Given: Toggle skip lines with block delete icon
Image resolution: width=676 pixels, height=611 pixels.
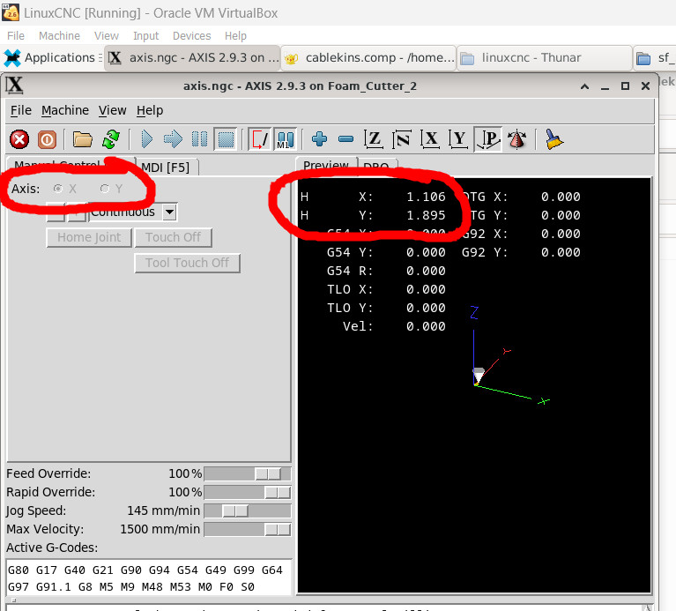Looking at the screenshot, I should pyautogui.click(x=259, y=139).
